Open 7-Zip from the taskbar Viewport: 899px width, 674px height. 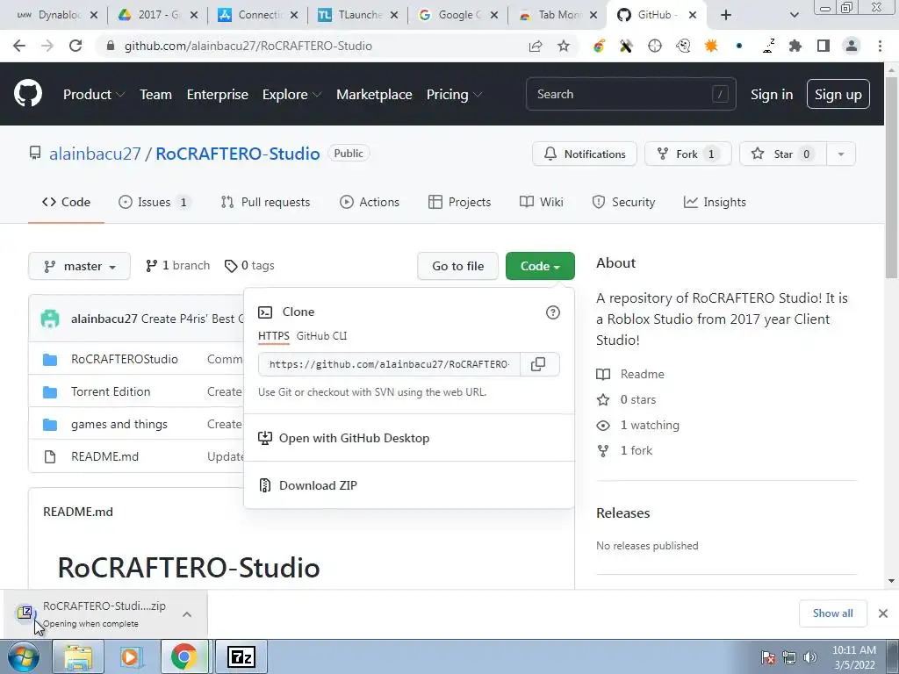[x=241, y=656]
